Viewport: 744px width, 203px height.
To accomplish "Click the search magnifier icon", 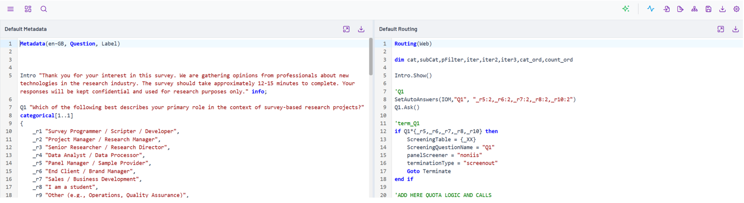I will tap(44, 9).
